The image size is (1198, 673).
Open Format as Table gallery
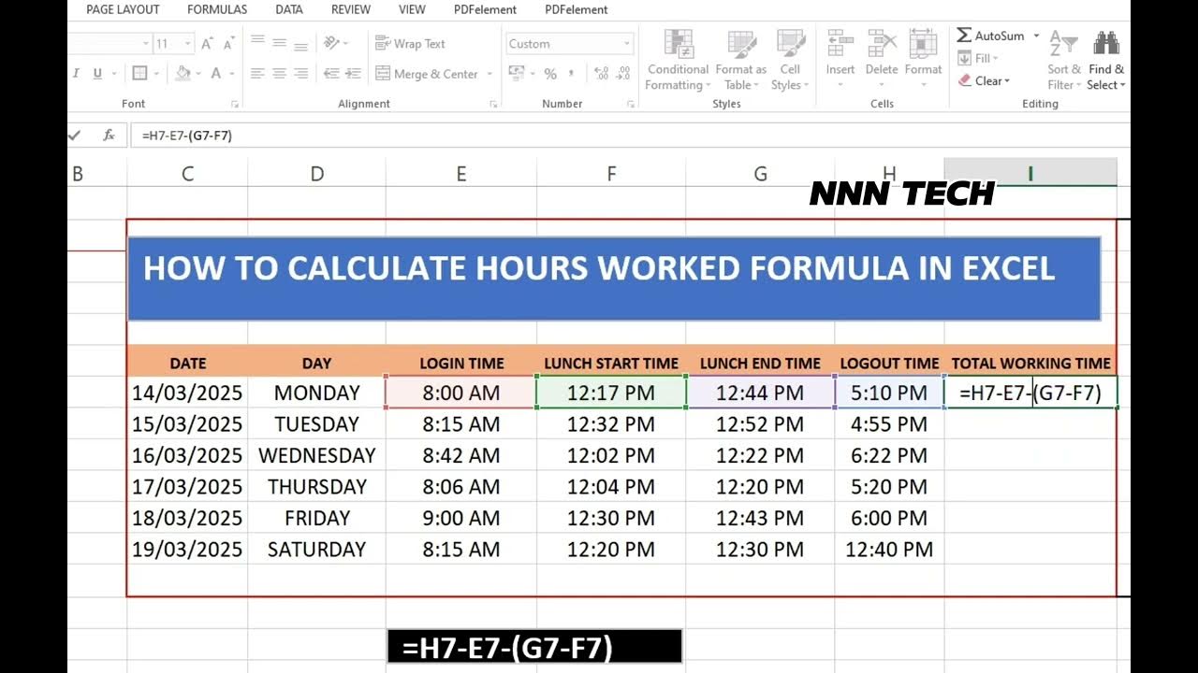coord(741,61)
